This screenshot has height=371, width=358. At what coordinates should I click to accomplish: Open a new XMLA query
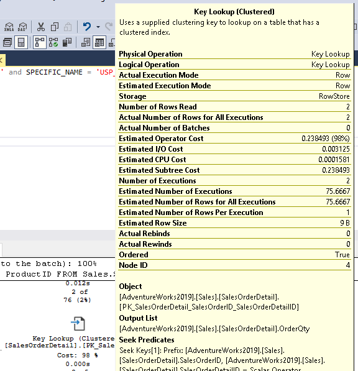[x=9, y=27]
